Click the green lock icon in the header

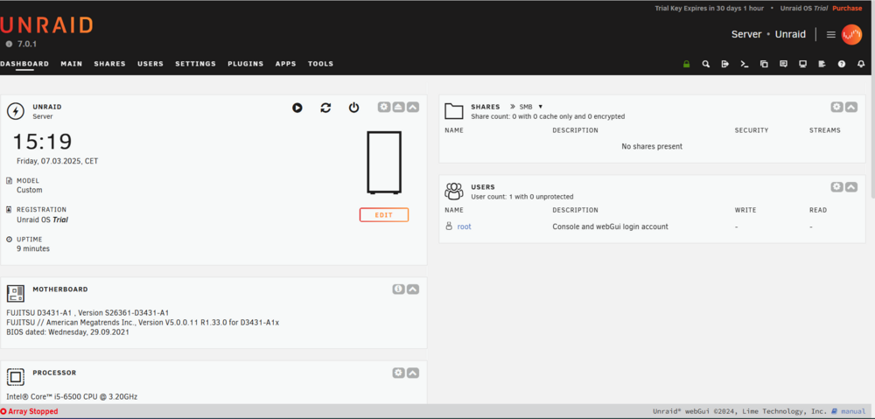click(686, 64)
